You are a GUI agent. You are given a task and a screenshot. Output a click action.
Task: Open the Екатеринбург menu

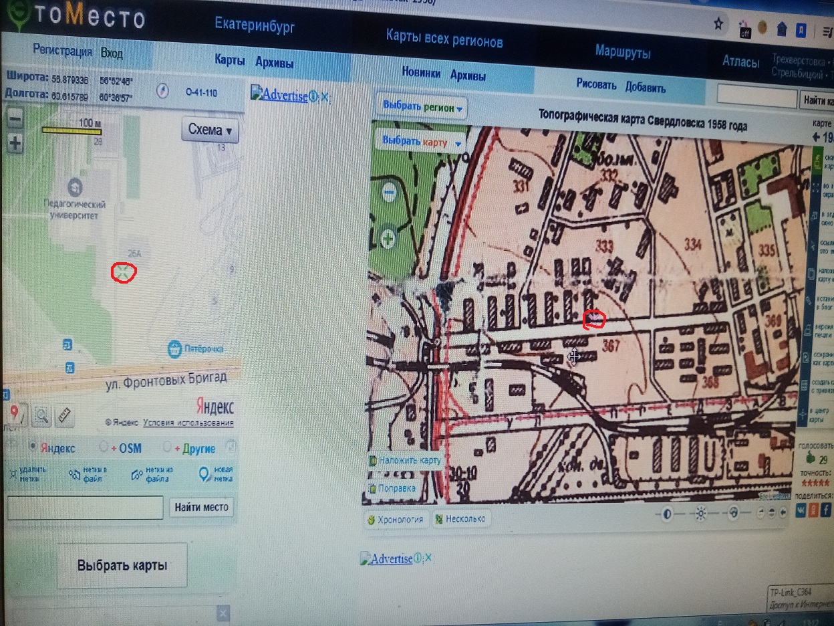(x=255, y=26)
